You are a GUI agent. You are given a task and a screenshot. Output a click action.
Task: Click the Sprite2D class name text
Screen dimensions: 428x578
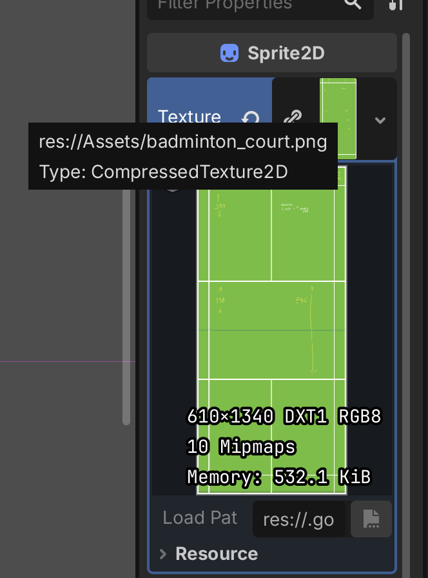click(x=286, y=53)
